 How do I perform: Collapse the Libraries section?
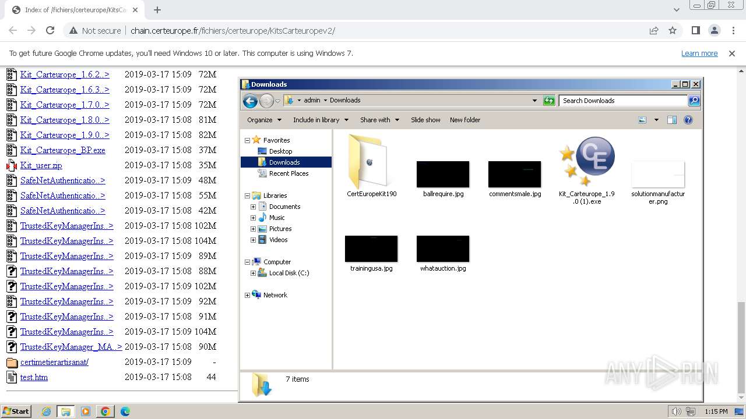(247, 196)
